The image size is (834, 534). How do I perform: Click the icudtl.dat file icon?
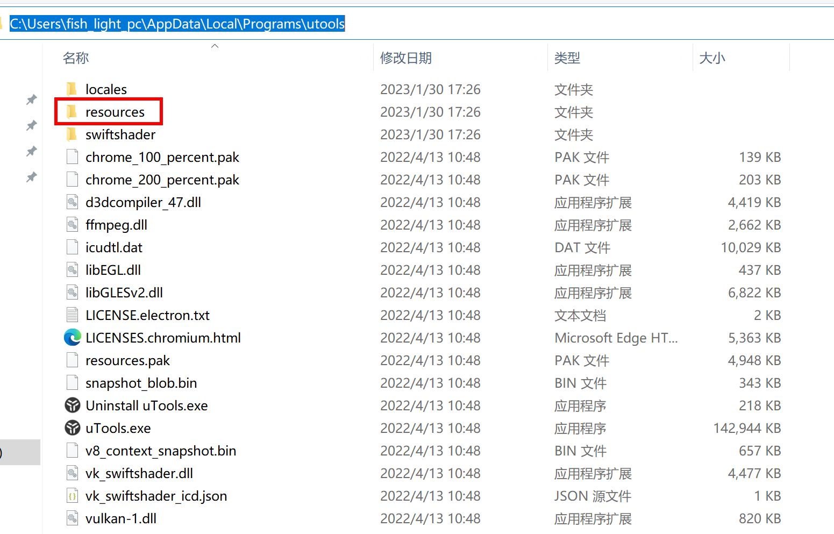pos(72,247)
